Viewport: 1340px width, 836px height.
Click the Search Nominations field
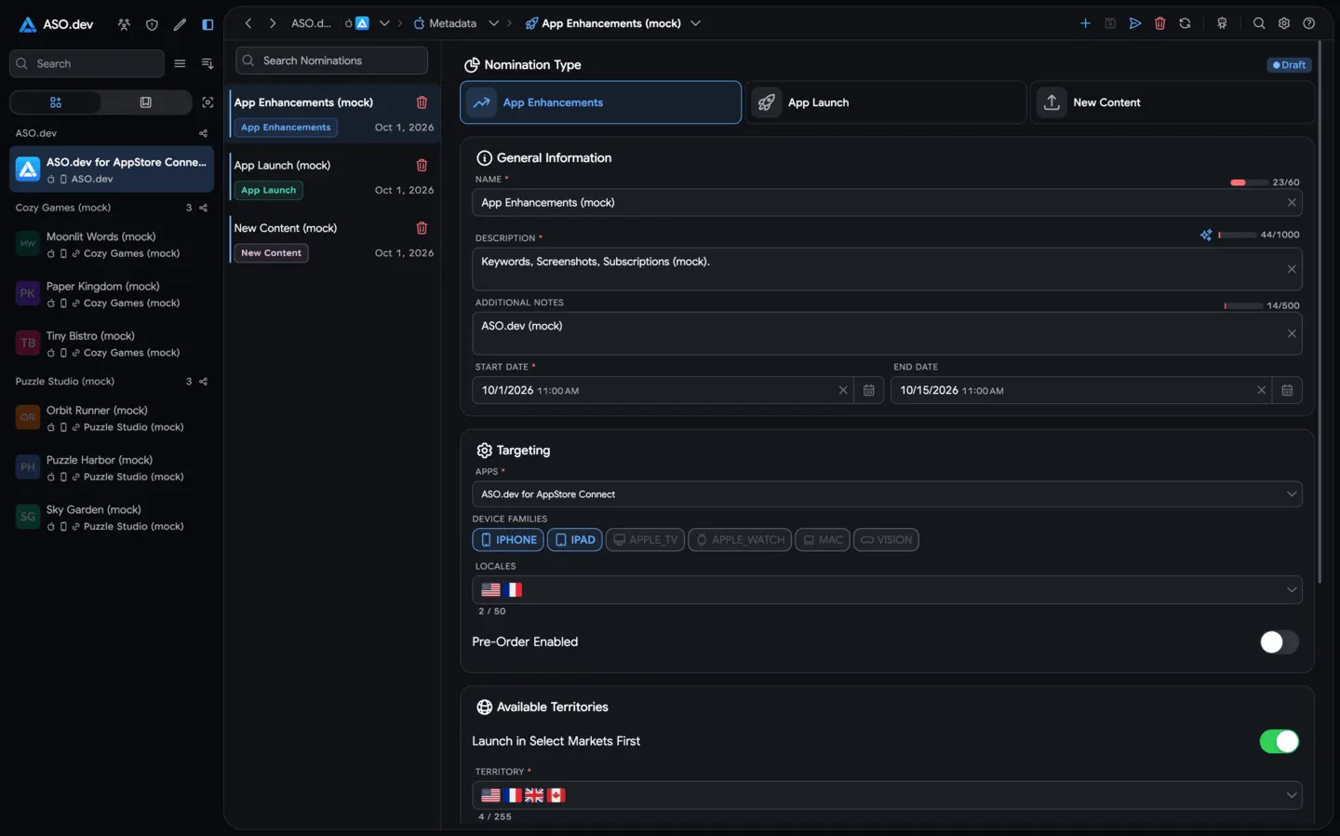pyautogui.click(x=331, y=61)
